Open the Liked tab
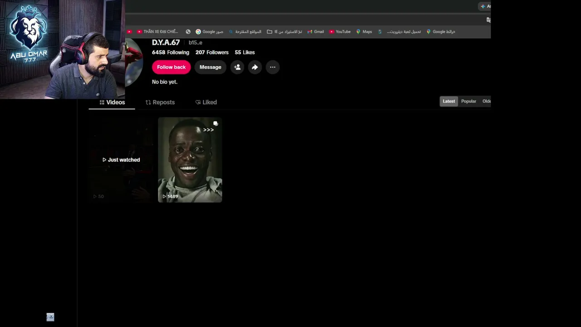581x327 pixels. click(x=206, y=102)
